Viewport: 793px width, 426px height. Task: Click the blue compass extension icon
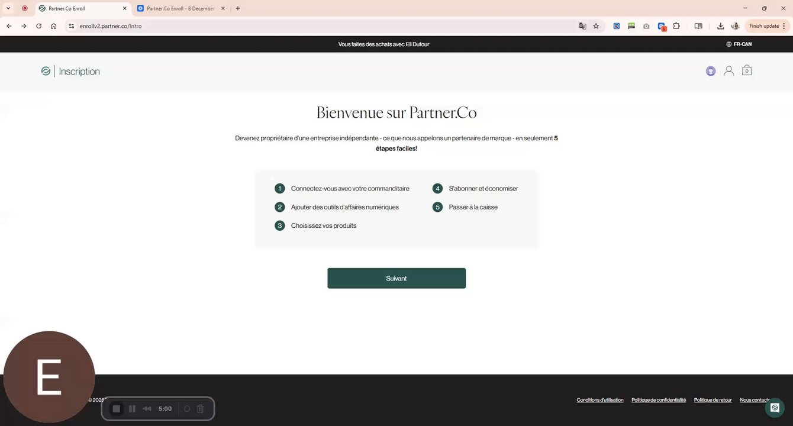617,26
